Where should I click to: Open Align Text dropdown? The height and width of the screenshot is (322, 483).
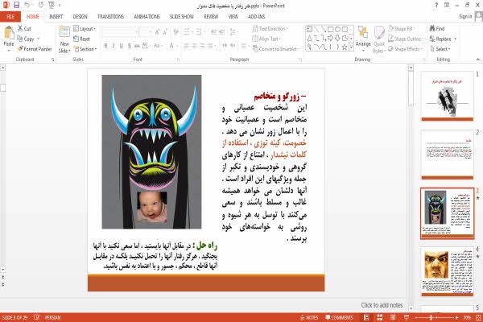point(266,39)
